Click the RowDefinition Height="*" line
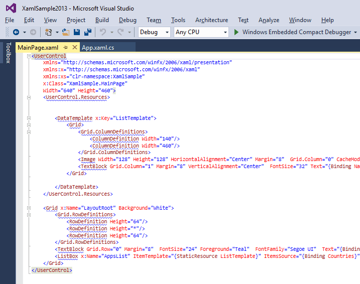Viewport: 360px width, 284px height. [106, 229]
